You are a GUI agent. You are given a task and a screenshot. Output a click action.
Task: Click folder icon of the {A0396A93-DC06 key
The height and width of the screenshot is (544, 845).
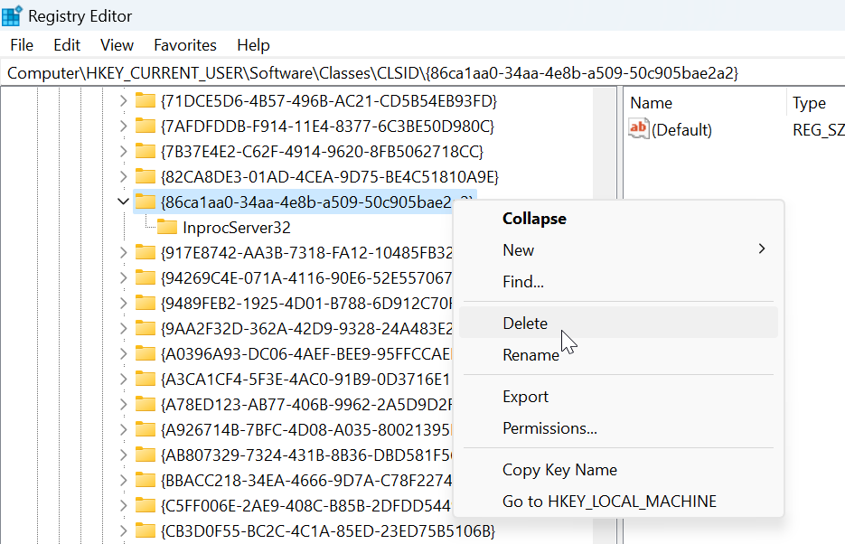click(145, 353)
